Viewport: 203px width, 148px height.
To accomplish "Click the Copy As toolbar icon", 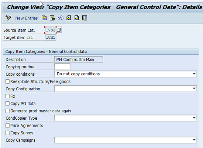I will tap(44, 18).
